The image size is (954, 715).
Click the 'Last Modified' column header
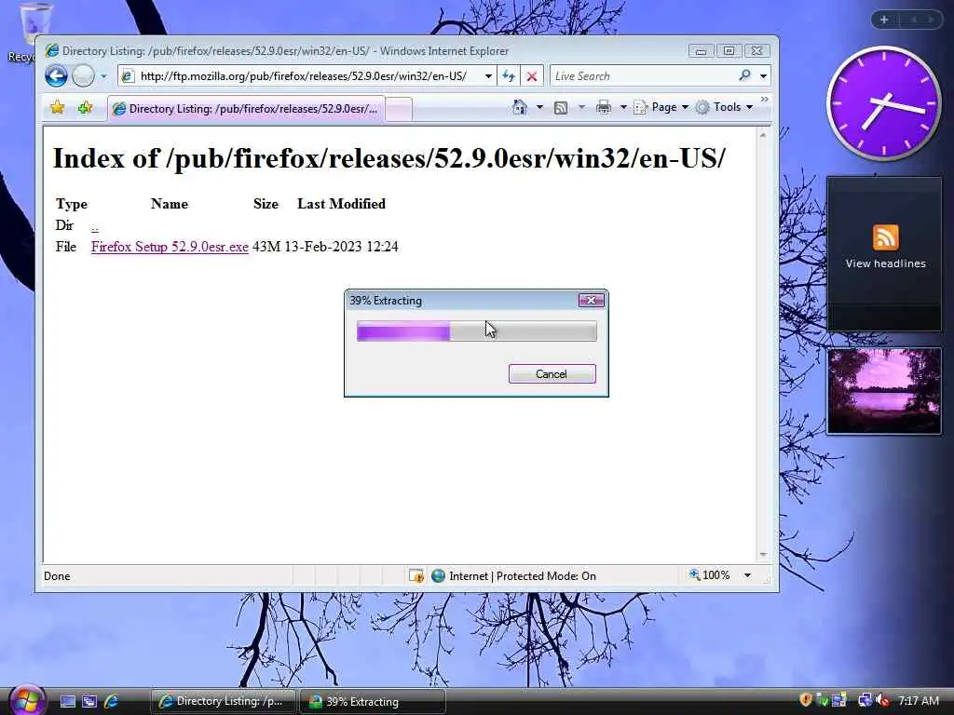point(341,204)
